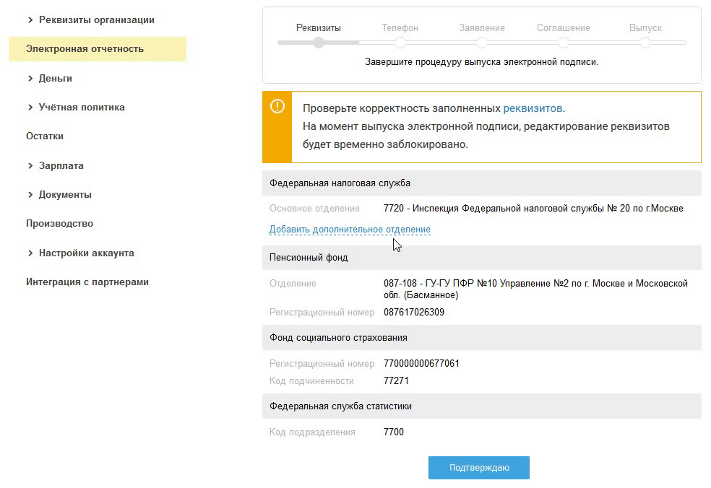Image resolution: width=711 pixels, height=488 pixels.
Task: Open the Остатки menu item
Action: click(45, 136)
